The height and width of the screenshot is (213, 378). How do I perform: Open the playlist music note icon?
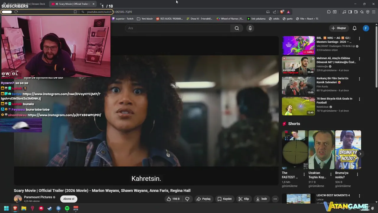click(x=344, y=12)
